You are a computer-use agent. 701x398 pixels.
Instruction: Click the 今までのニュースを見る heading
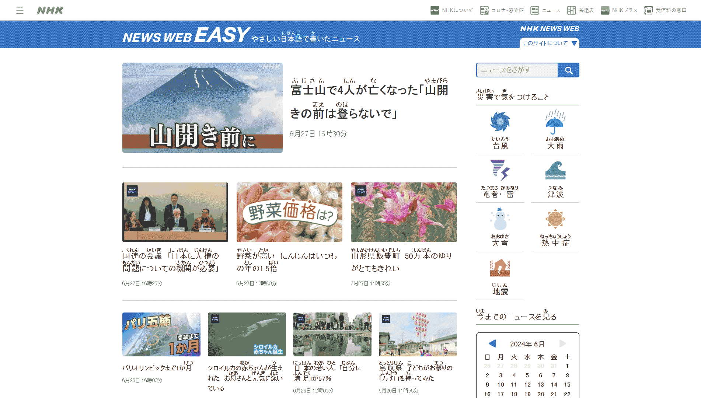coord(516,315)
